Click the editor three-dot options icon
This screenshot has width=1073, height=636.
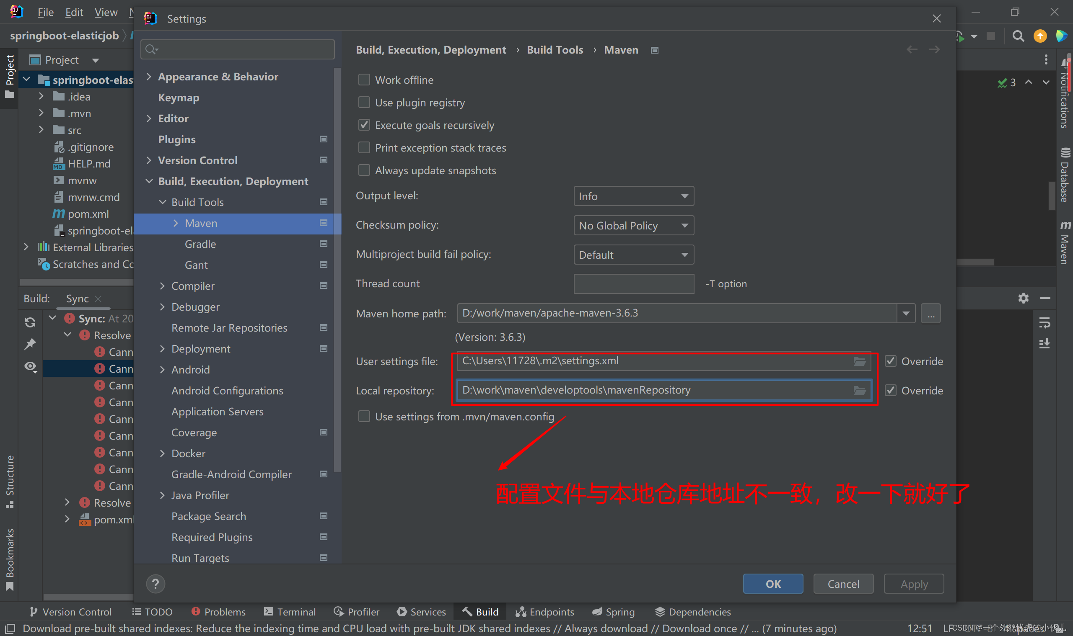click(x=1046, y=59)
